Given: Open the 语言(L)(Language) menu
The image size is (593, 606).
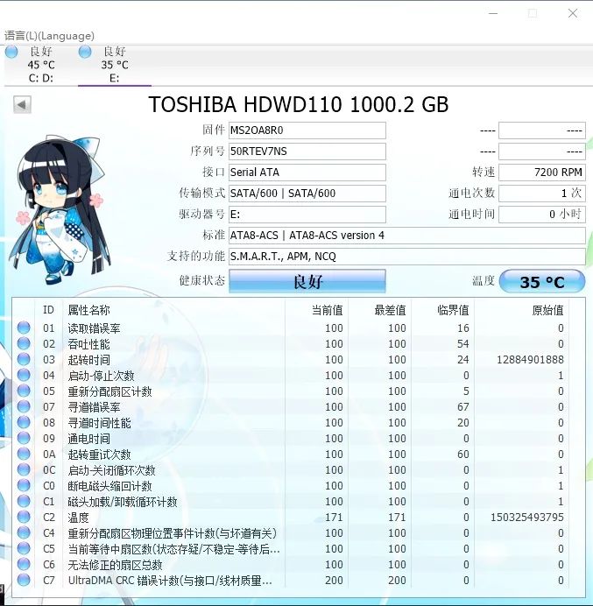Looking at the screenshot, I should point(49,36).
